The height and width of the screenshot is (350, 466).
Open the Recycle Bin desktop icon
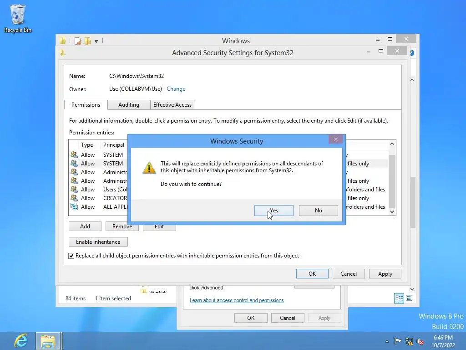click(x=18, y=18)
